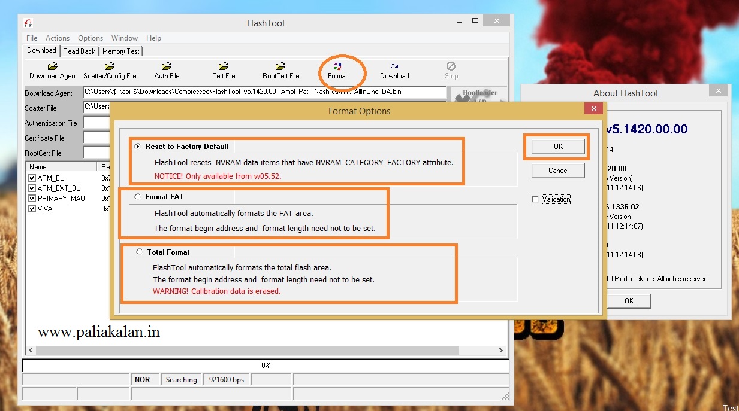This screenshot has width=739, height=411.
Task: Click the Certificate File field
Action: click(96, 138)
